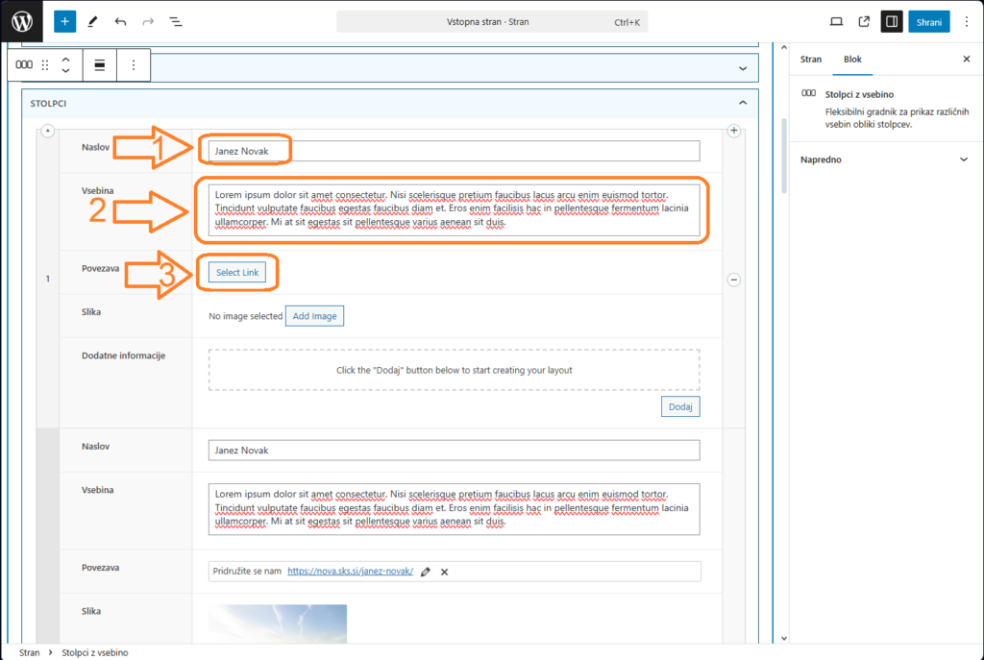Expand the Napredno panel
Viewport: 984px width, 660px height.
[964, 159]
